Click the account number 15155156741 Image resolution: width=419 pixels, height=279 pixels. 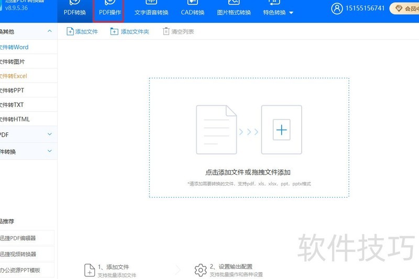coord(365,8)
